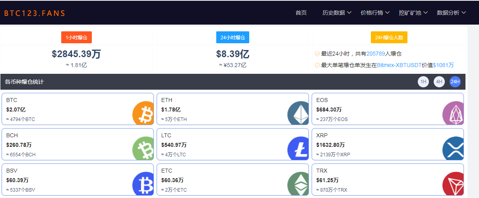Click the $61.25万 TRX amount
Image resolution: width=479 pixels, height=198 pixels.
point(328,180)
